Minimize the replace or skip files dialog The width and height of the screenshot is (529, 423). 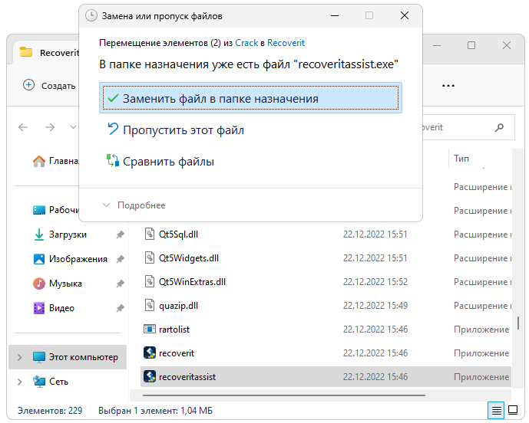335,15
